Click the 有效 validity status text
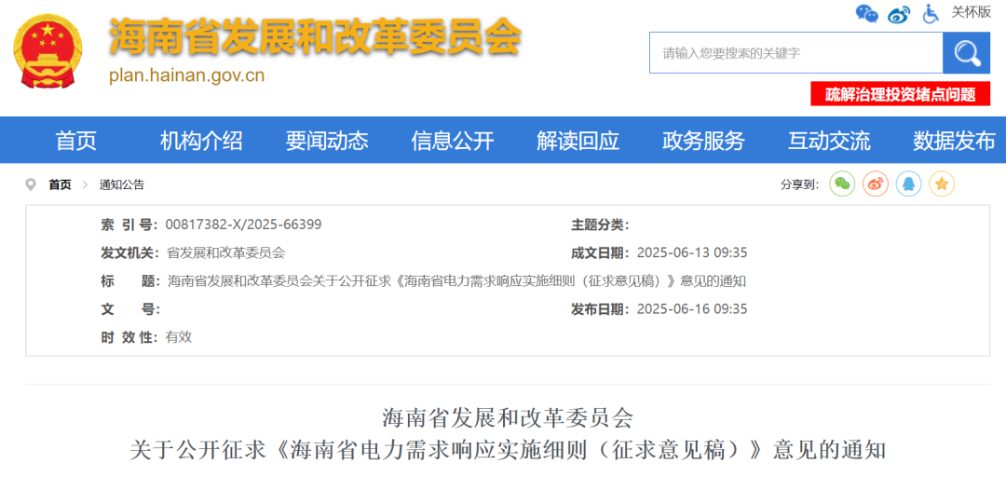Screen dimensions: 1006x477 (x=179, y=337)
